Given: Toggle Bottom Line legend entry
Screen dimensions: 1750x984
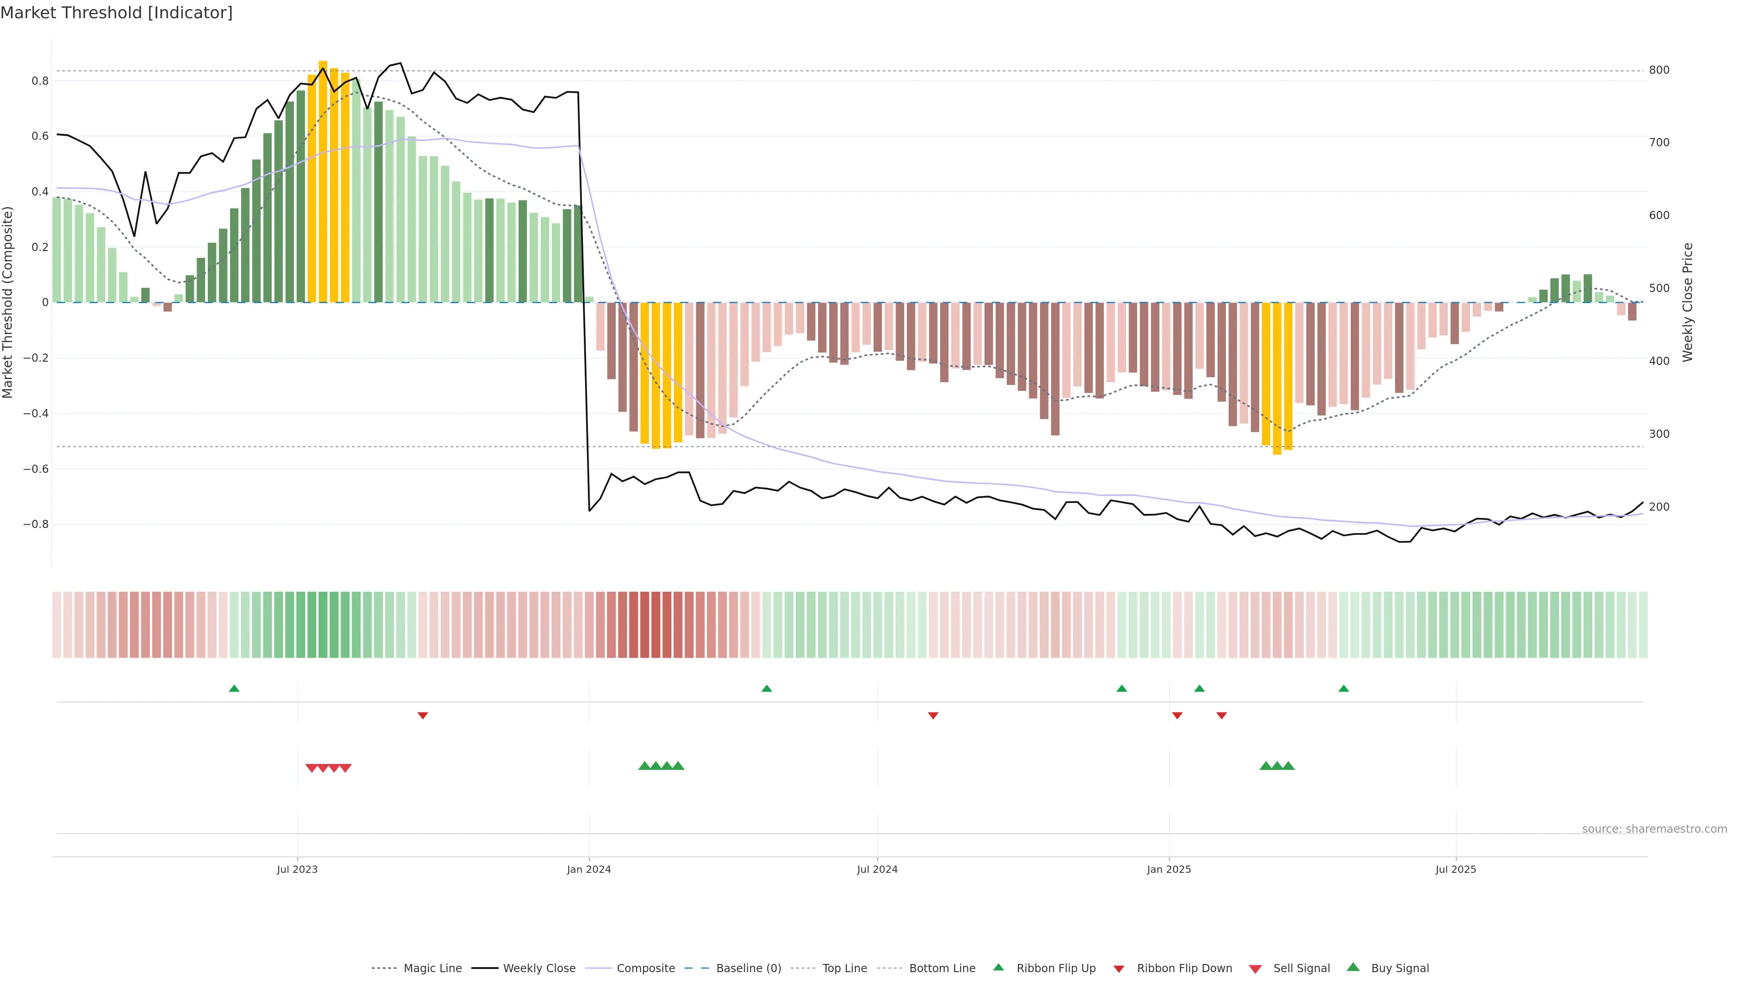Looking at the screenshot, I should click(x=942, y=969).
